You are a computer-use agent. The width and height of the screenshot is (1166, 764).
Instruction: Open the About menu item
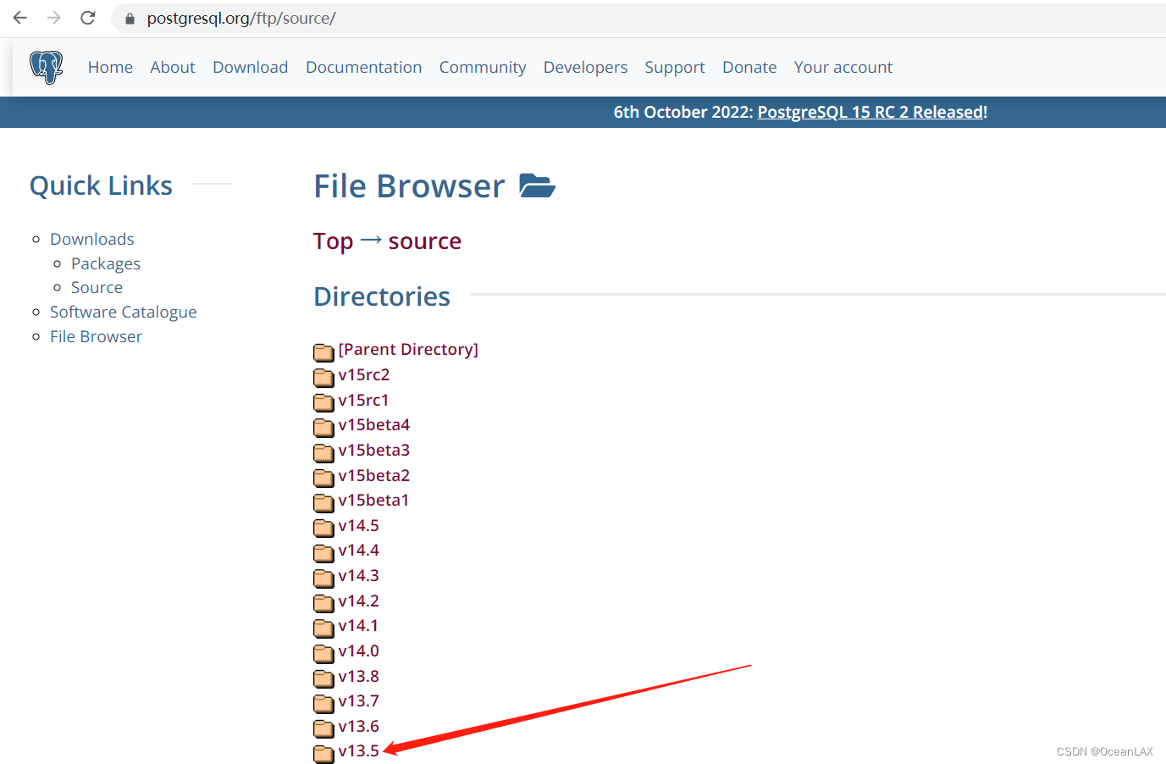click(173, 67)
